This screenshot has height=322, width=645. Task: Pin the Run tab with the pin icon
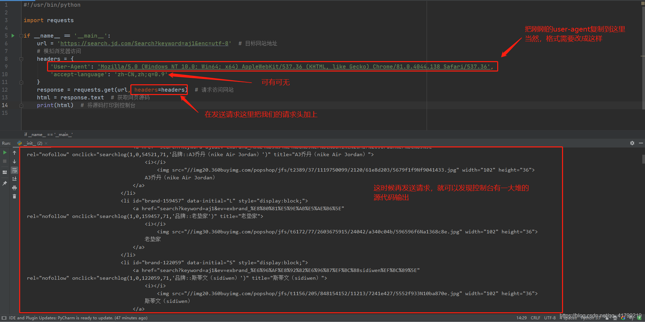click(5, 183)
